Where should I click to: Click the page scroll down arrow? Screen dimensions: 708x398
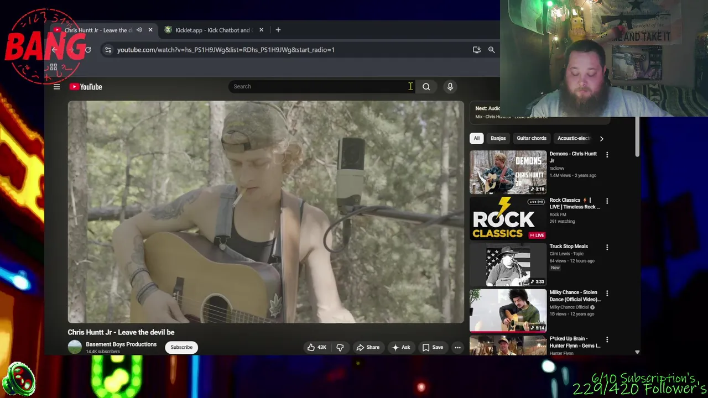pos(637,352)
